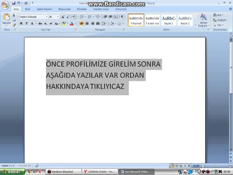Switch to the Sayfa Düzeni tab

click(x=44, y=9)
